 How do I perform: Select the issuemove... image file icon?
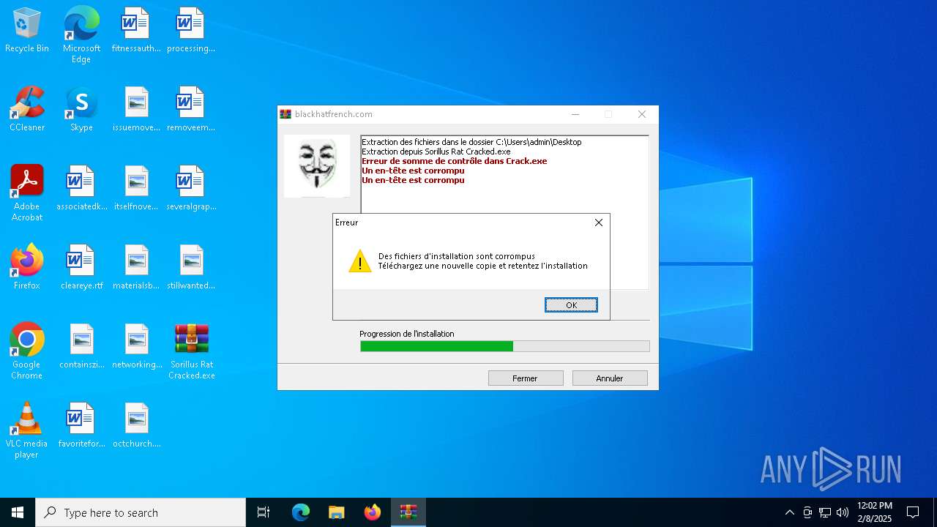pyautogui.click(x=136, y=109)
